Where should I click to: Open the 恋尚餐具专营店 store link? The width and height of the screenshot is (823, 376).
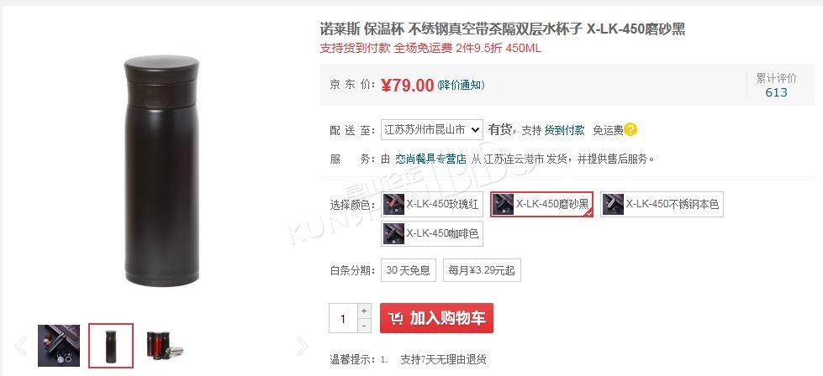point(431,159)
